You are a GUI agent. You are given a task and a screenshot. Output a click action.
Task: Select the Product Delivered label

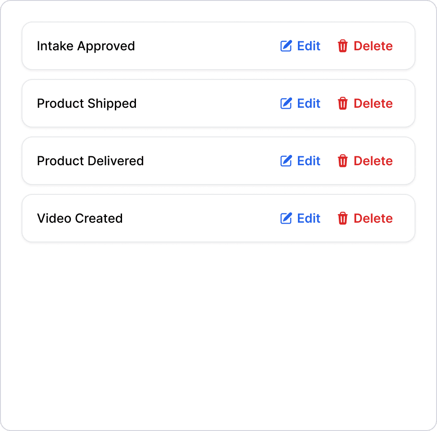point(90,161)
